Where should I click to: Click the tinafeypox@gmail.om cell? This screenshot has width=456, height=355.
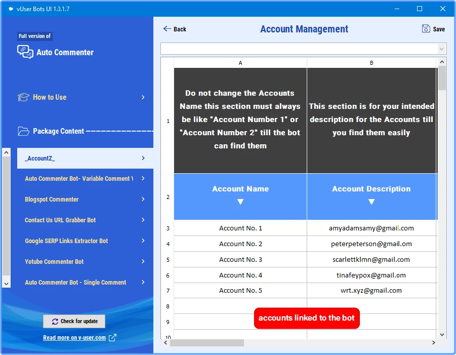tap(371, 275)
